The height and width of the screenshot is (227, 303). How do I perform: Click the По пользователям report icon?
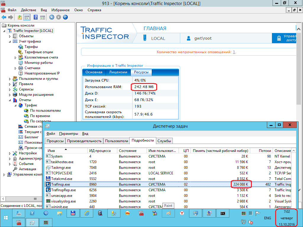(x=26, y=111)
